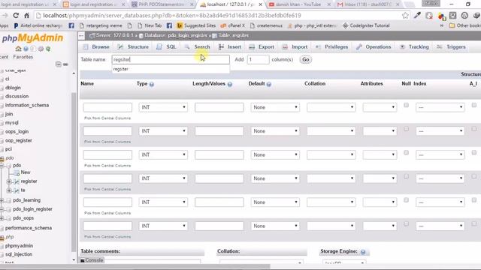The height and width of the screenshot is (270, 481).
Task: Click the horizontal scrollbar at page bottom
Action: [x=135, y=266]
